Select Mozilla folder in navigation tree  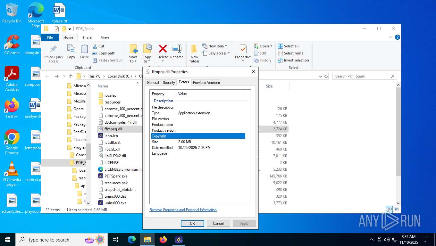(77, 101)
